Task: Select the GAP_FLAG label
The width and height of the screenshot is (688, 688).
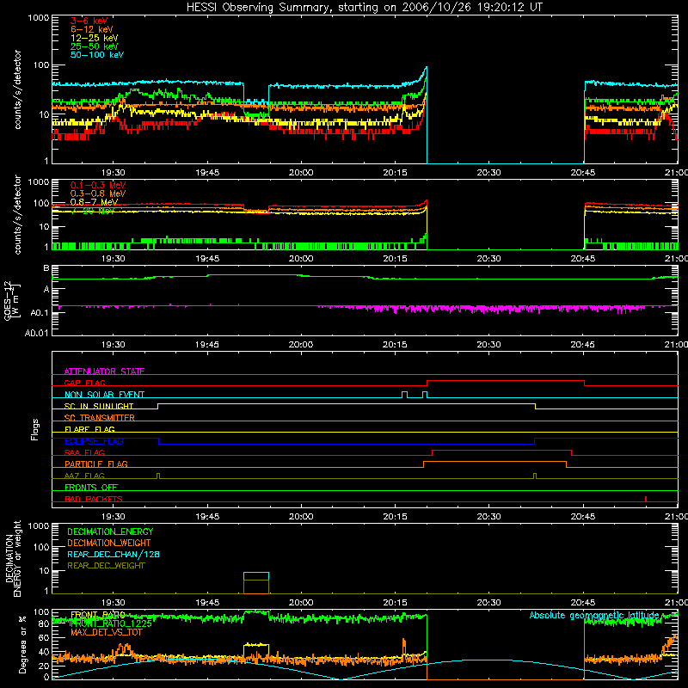Action: 84,383
